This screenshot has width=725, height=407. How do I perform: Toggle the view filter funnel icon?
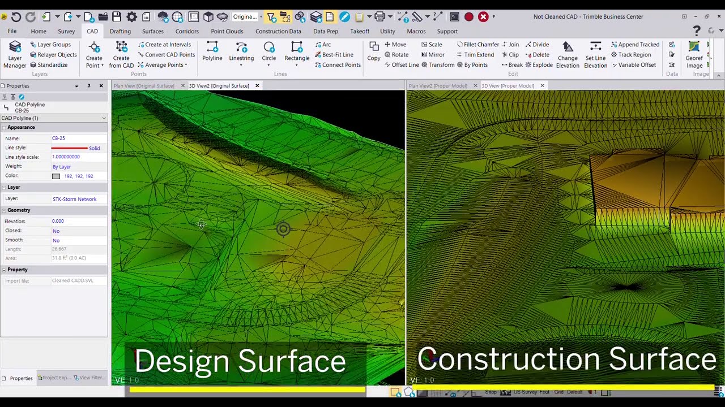271,17
